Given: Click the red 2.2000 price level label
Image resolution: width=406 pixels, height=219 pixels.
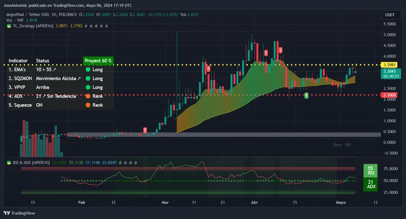Looking at the screenshot, I should [389, 95].
